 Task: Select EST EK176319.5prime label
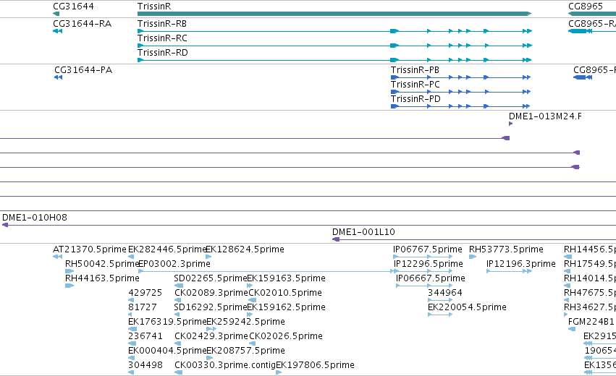pos(167,322)
